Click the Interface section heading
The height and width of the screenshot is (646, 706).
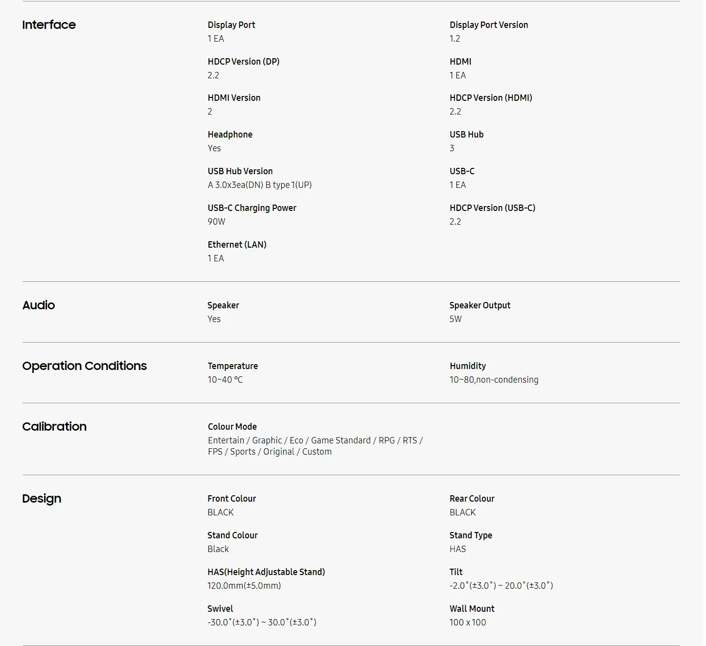(x=49, y=25)
